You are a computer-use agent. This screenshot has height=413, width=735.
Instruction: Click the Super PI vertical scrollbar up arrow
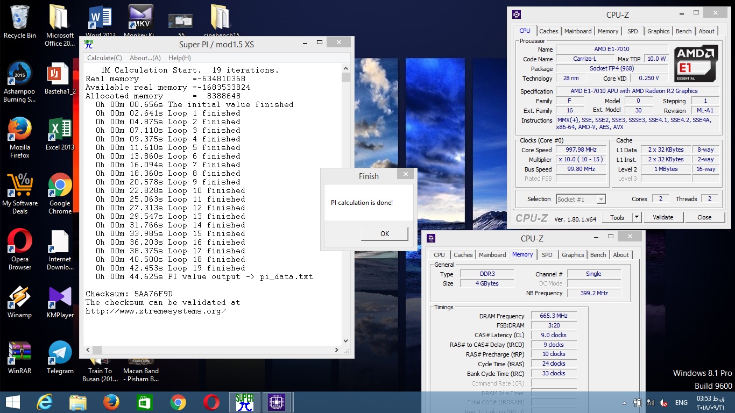[346, 68]
